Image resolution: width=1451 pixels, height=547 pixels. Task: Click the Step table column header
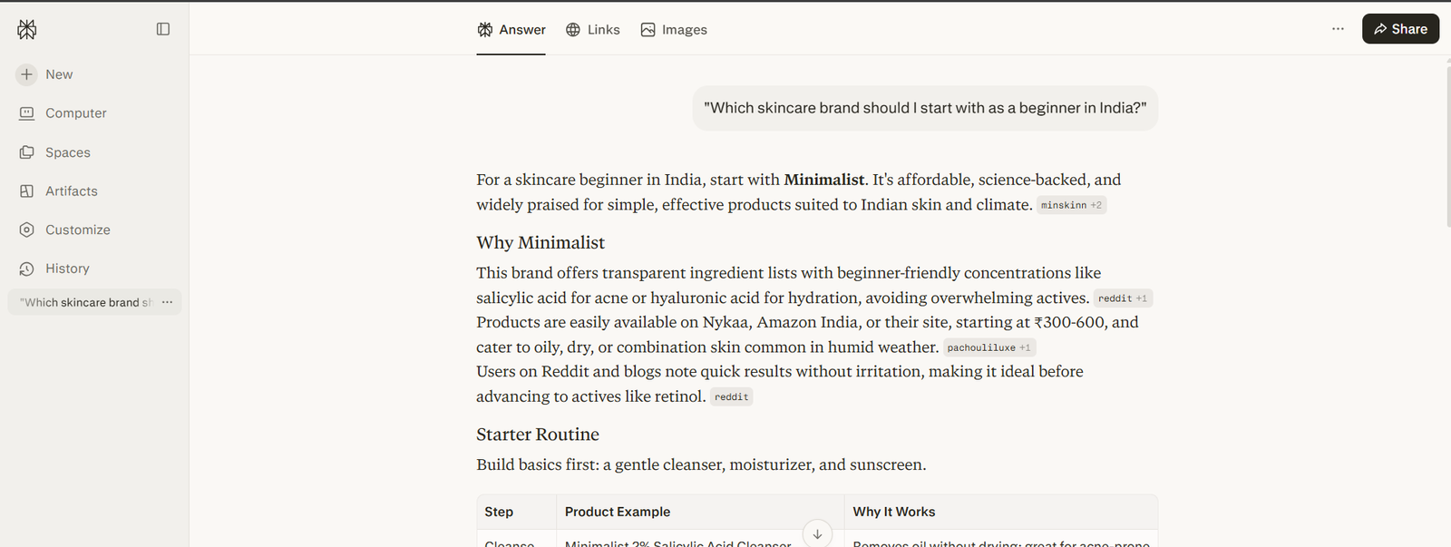[499, 512]
